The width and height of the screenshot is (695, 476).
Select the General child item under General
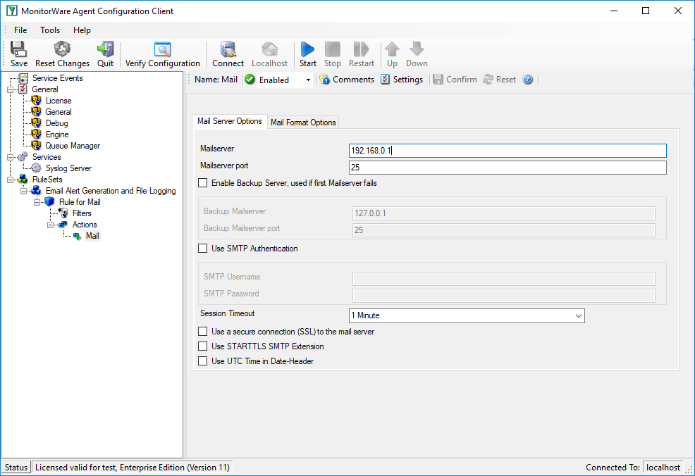tap(58, 112)
